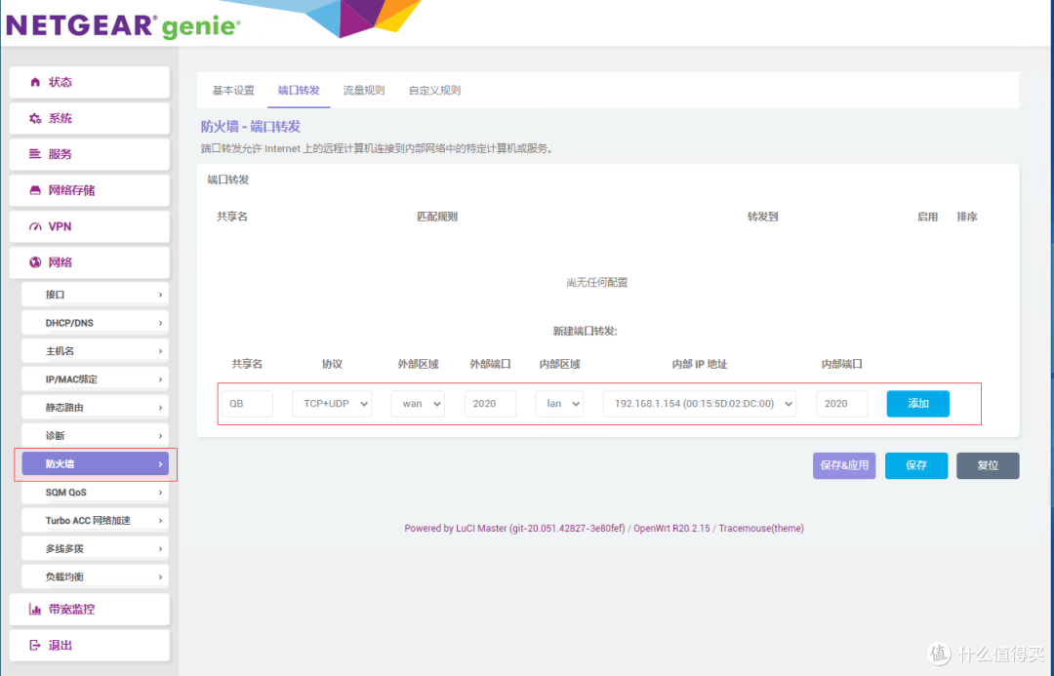Click the 共享名 input containing QB

[247, 403]
